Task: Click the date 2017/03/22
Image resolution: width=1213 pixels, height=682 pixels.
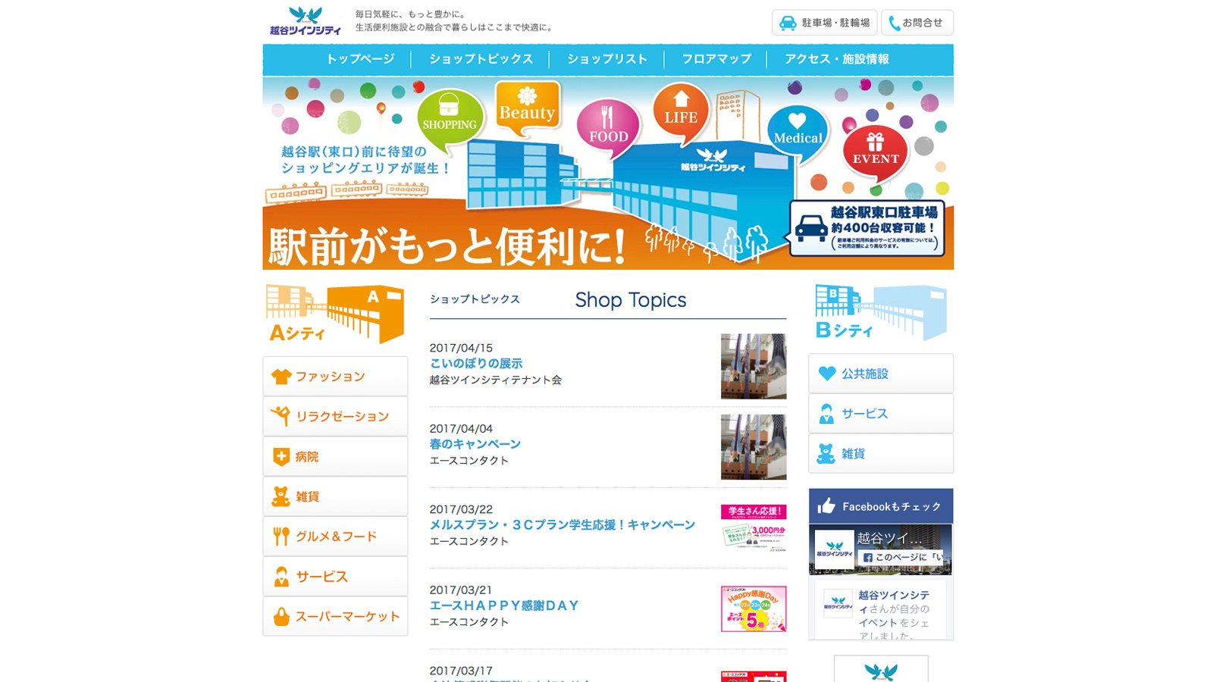Action: (x=461, y=509)
